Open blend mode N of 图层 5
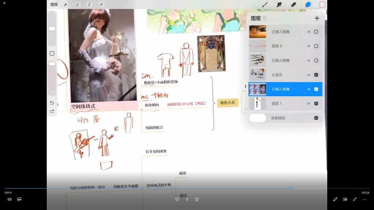 click(309, 46)
